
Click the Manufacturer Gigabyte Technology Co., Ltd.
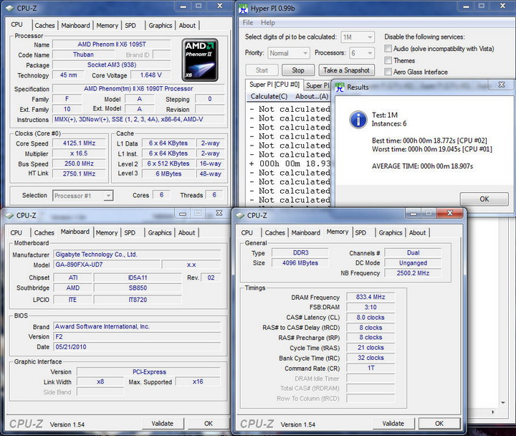point(137,255)
